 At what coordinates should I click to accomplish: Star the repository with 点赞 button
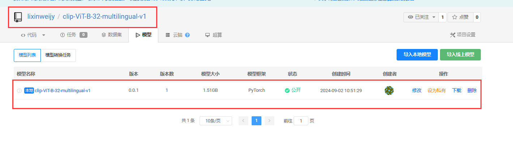pyautogui.click(x=460, y=17)
